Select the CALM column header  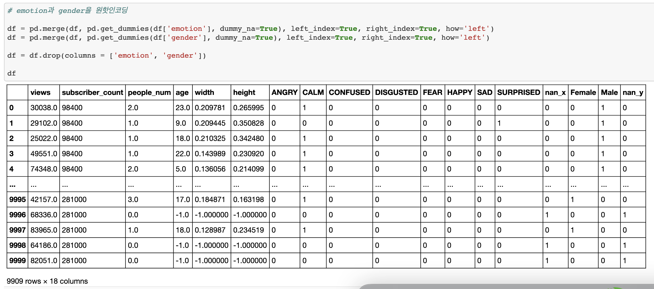pos(313,93)
